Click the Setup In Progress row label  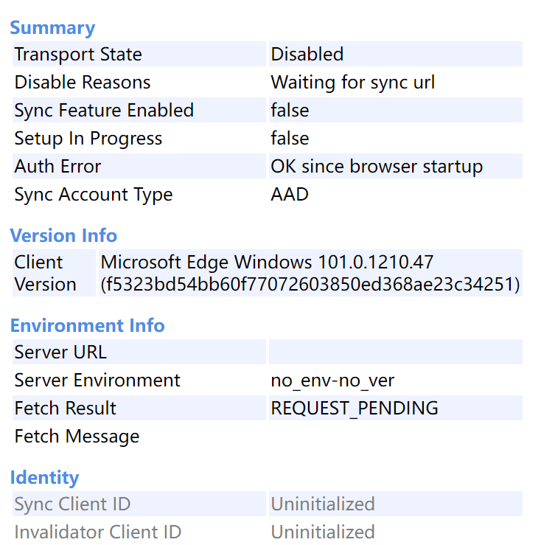point(88,139)
